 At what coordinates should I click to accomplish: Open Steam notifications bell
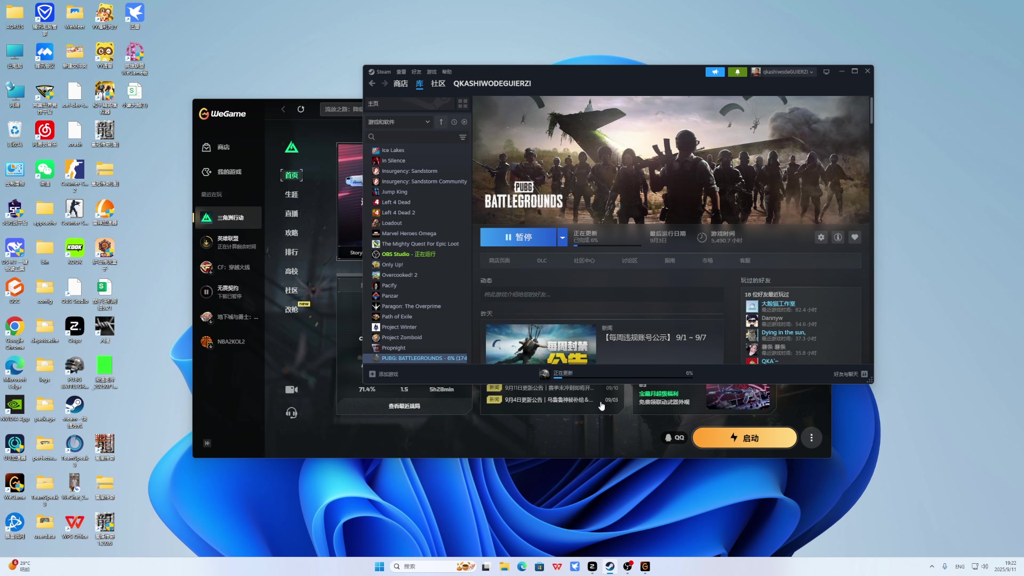tap(737, 72)
